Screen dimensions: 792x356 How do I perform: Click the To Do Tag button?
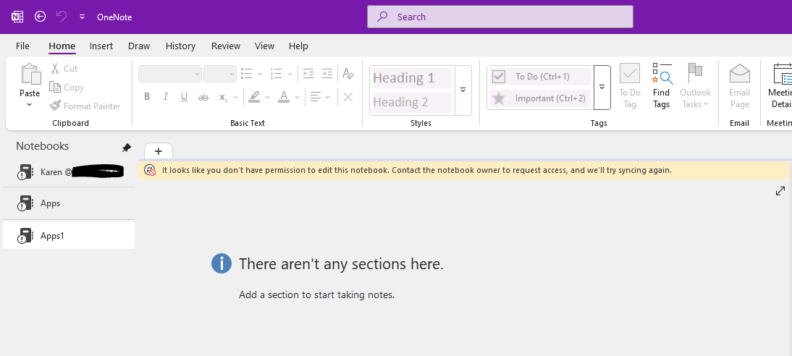point(630,86)
